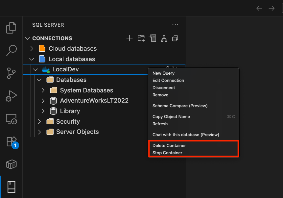
Task: Click Delete Container menu entry
Action: click(169, 145)
